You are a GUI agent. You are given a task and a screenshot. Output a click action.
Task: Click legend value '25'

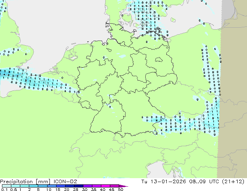[x=76, y=189]
